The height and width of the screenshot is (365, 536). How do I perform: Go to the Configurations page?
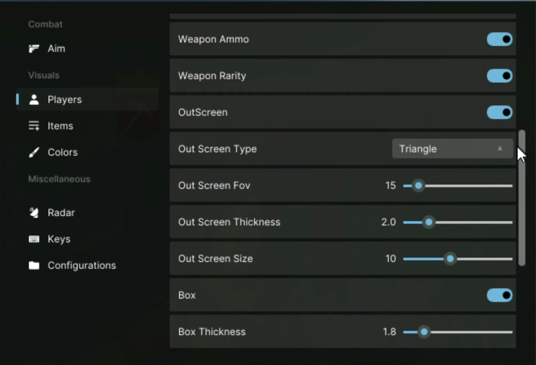81,265
